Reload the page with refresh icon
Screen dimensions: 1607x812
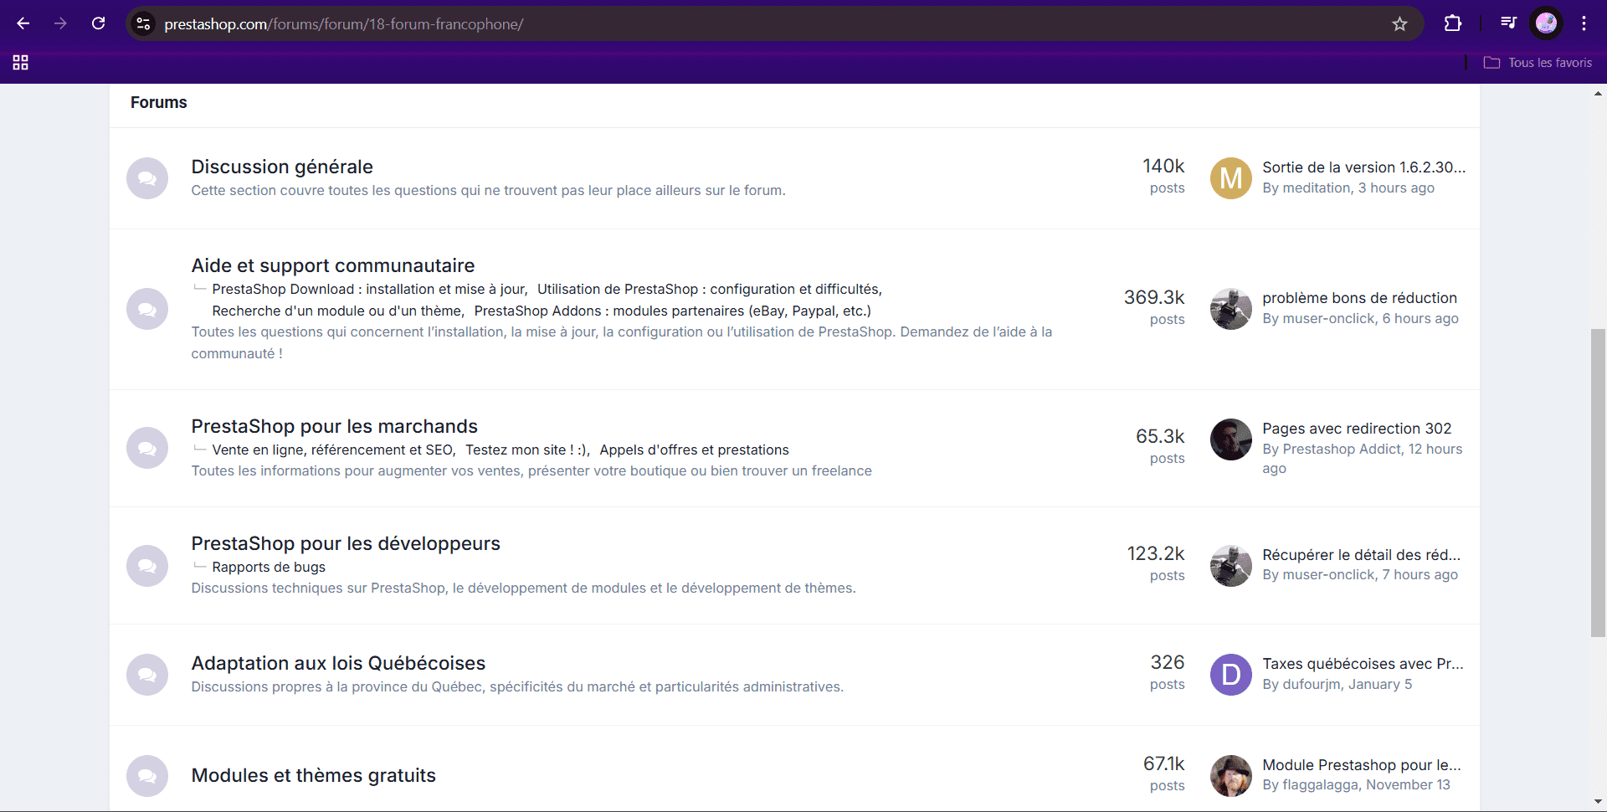[x=99, y=23]
